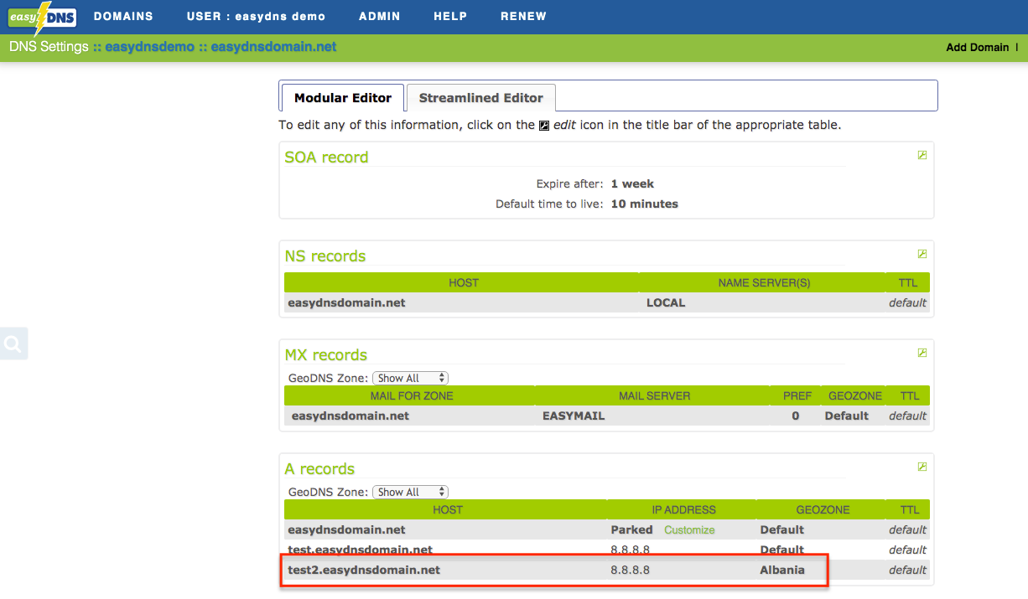Open the RENEW menu

(523, 17)
